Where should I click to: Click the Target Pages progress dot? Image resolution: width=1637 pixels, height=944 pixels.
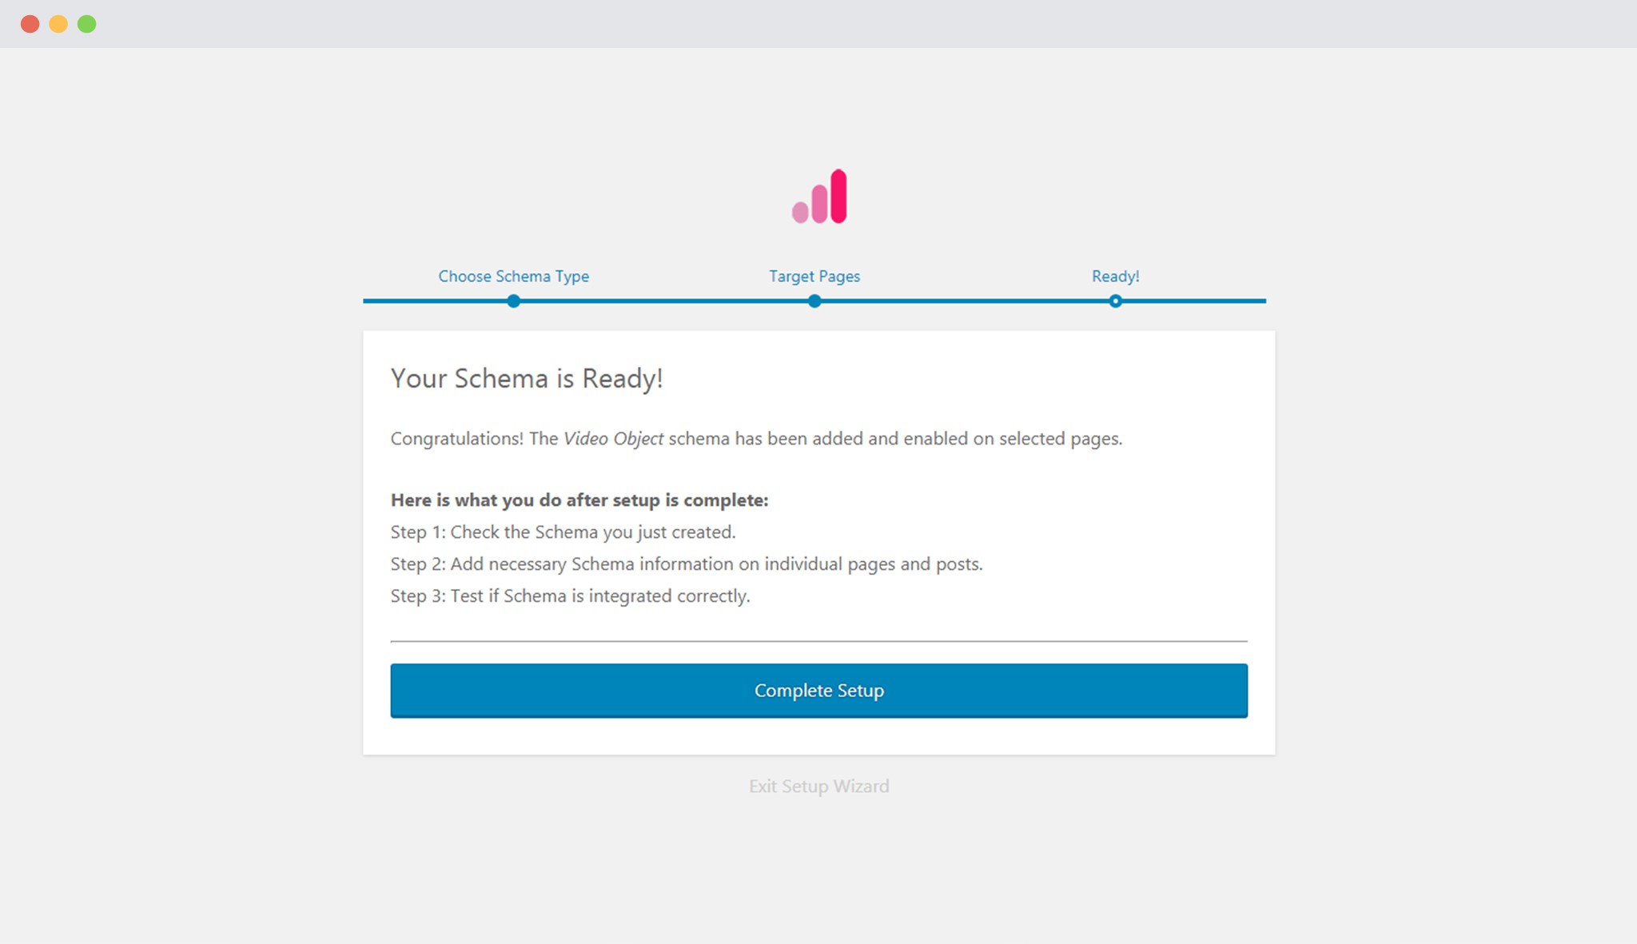click(814, 301)
